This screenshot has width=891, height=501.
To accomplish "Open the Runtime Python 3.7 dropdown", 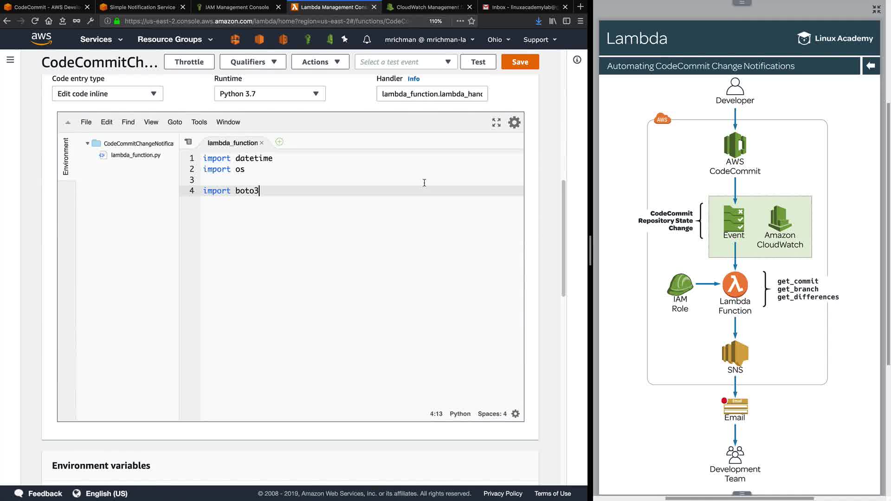I will coord(270,94).
